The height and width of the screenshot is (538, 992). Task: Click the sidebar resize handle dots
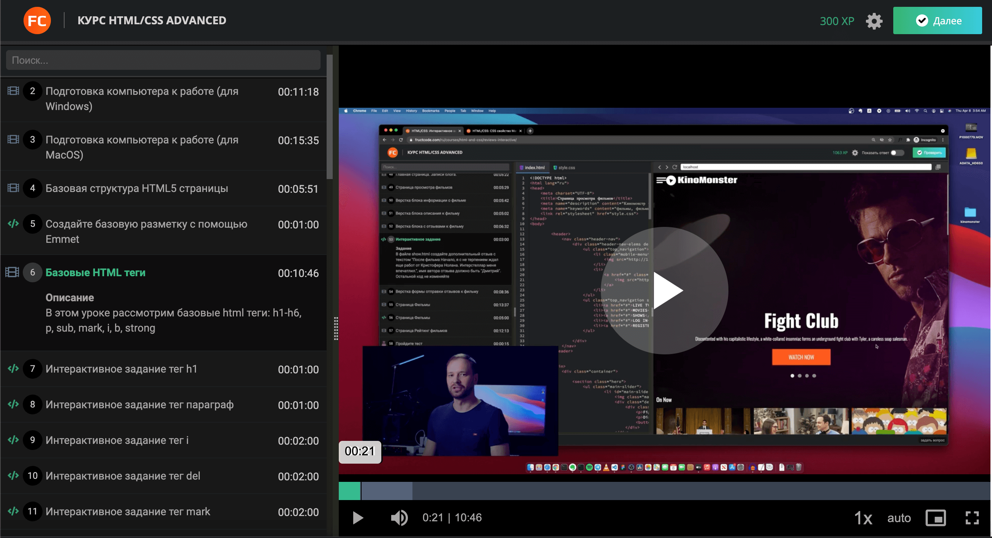point(336,329)
